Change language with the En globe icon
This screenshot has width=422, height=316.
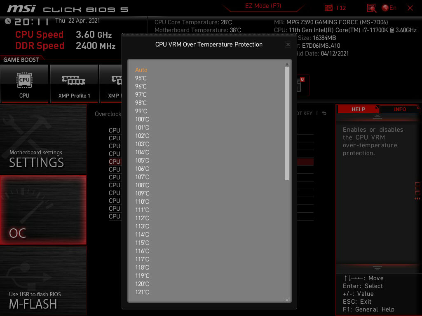pyautogui.click(x=389, y=8)
